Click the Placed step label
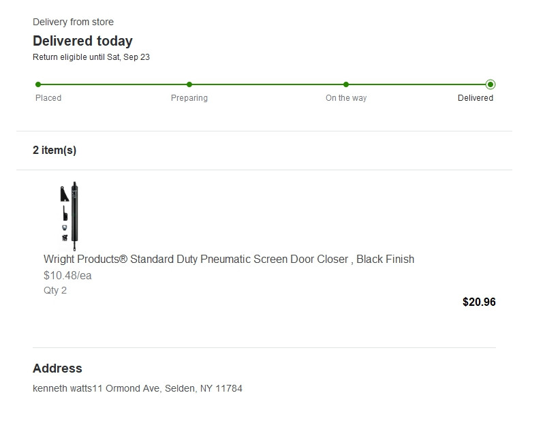 tap(48, 98)
